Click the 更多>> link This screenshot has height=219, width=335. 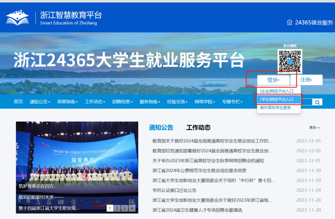click(x=315, y=127)
